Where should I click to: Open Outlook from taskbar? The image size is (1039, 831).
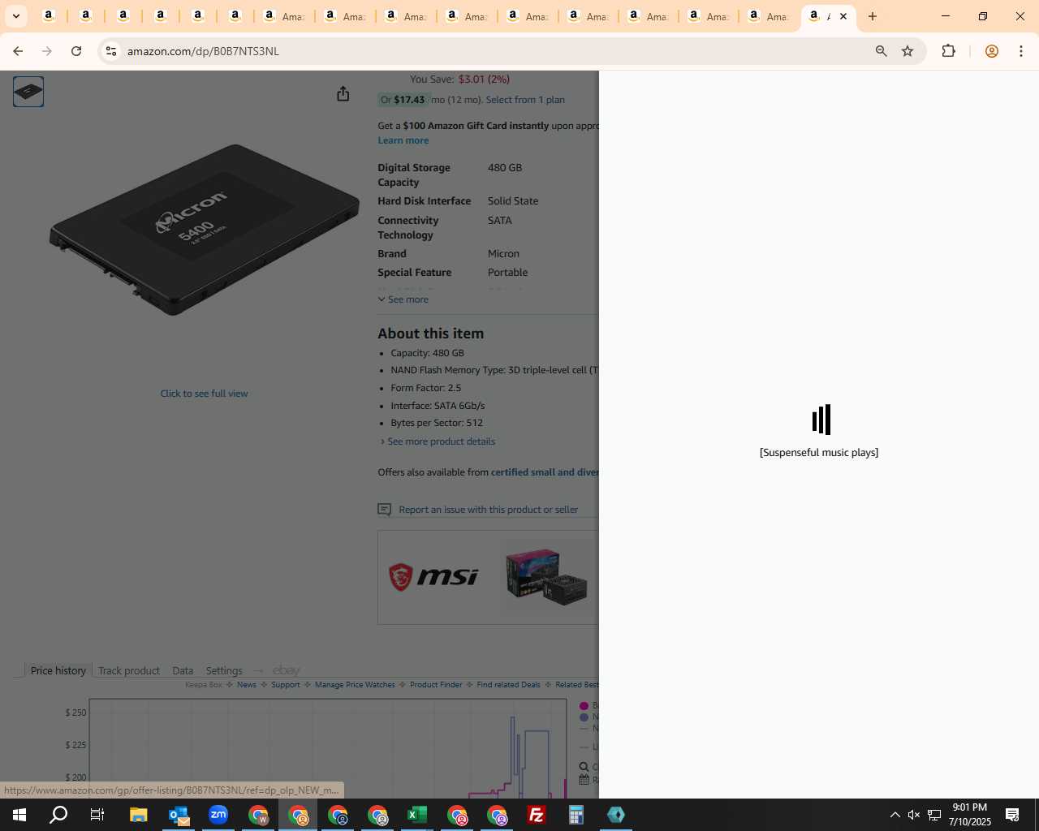tap(179, 815)
